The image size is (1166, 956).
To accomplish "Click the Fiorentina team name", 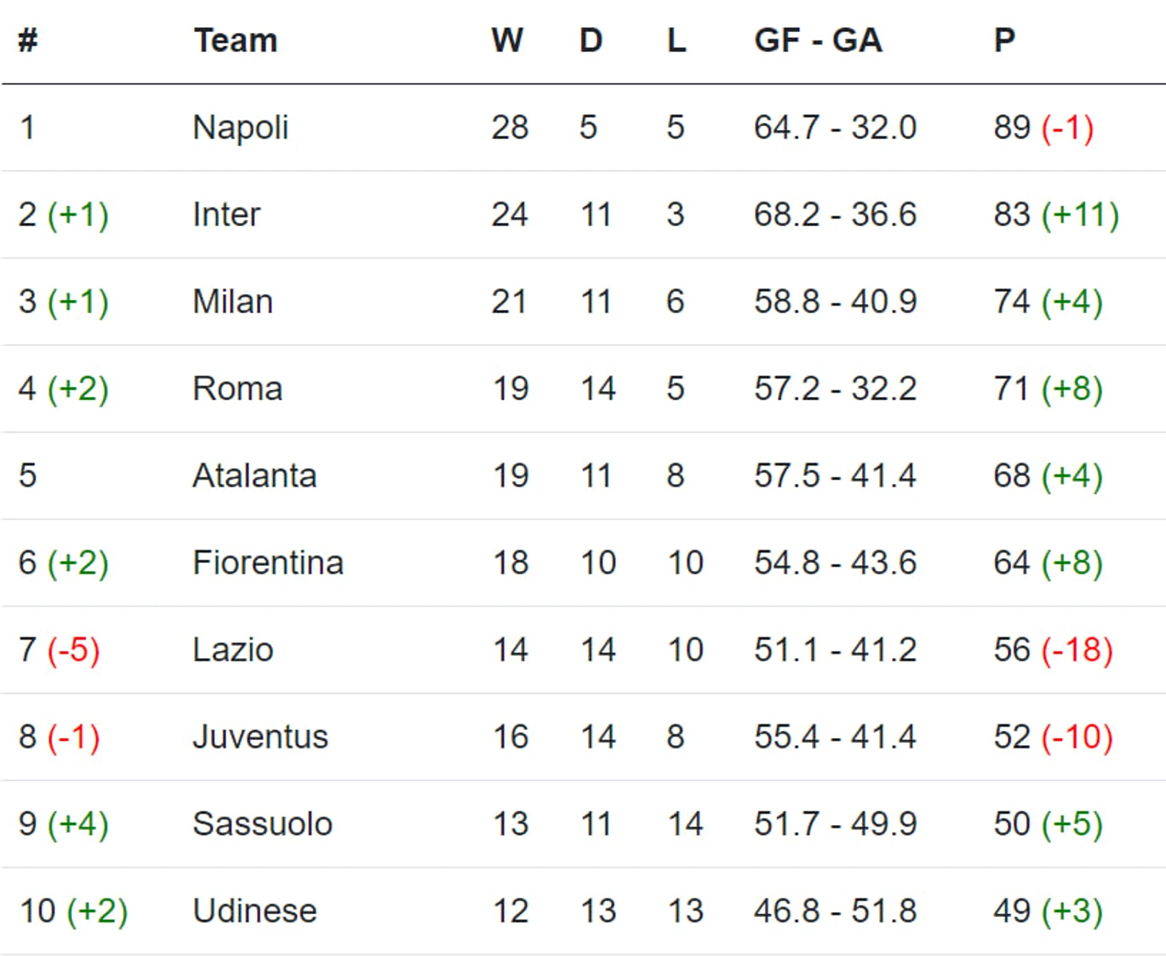I will [268, 563].
